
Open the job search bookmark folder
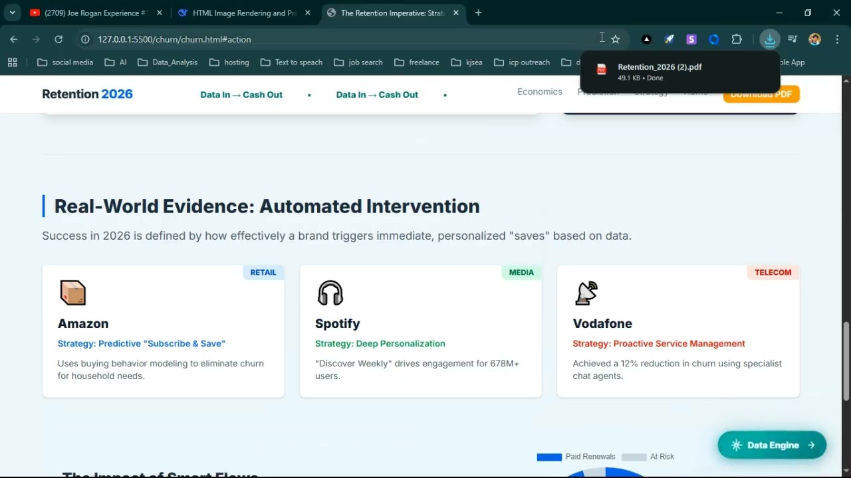(x=358, y=62)
